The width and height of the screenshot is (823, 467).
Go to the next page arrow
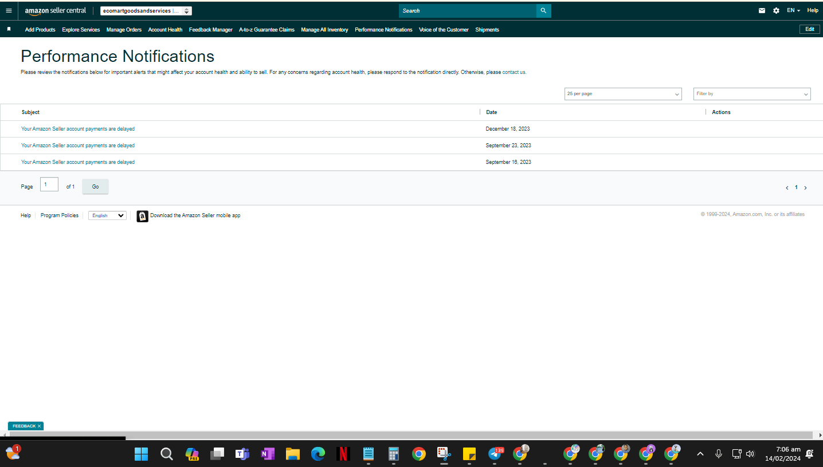(805, 187)
